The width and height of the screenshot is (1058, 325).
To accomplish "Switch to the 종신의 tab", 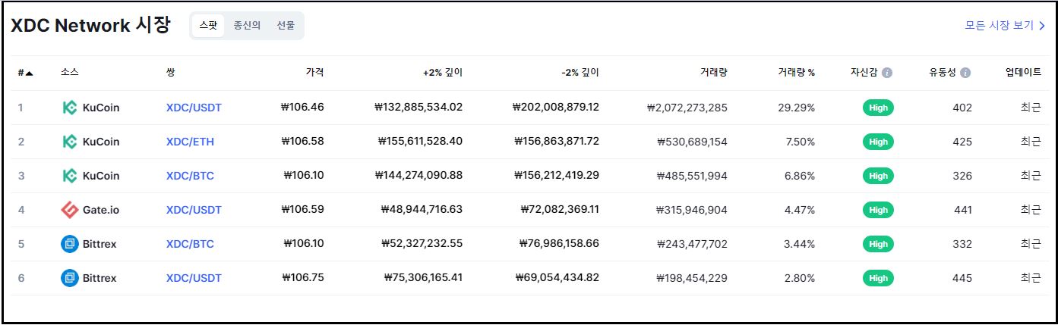I will coord(247,25).
